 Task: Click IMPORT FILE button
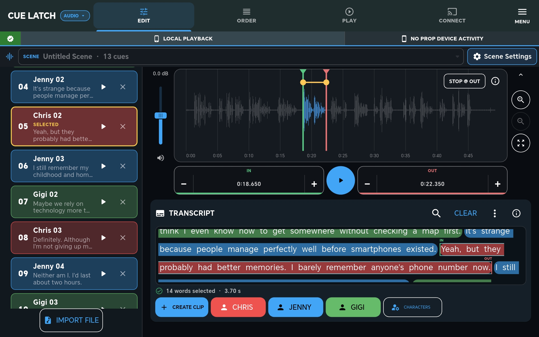71,320
